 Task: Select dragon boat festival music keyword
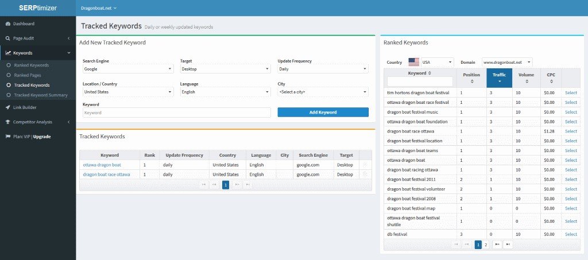tap(571, 112)
